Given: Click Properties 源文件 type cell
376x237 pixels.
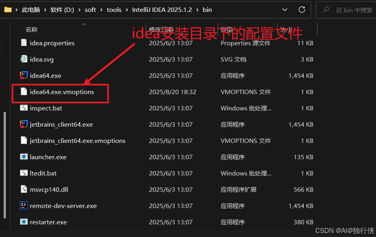Looking at the screenshot, I should click(x=245, y=43).
